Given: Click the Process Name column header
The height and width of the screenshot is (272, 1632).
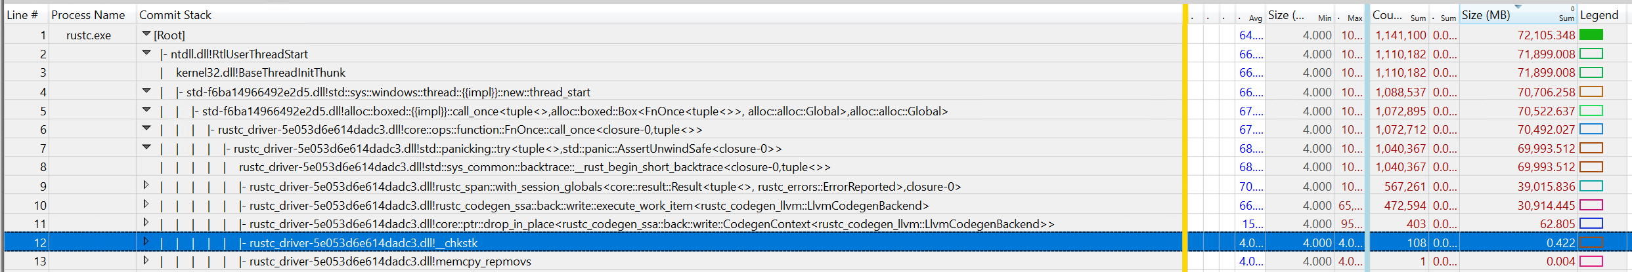Looking at the screenshot, I should point(88,15).
